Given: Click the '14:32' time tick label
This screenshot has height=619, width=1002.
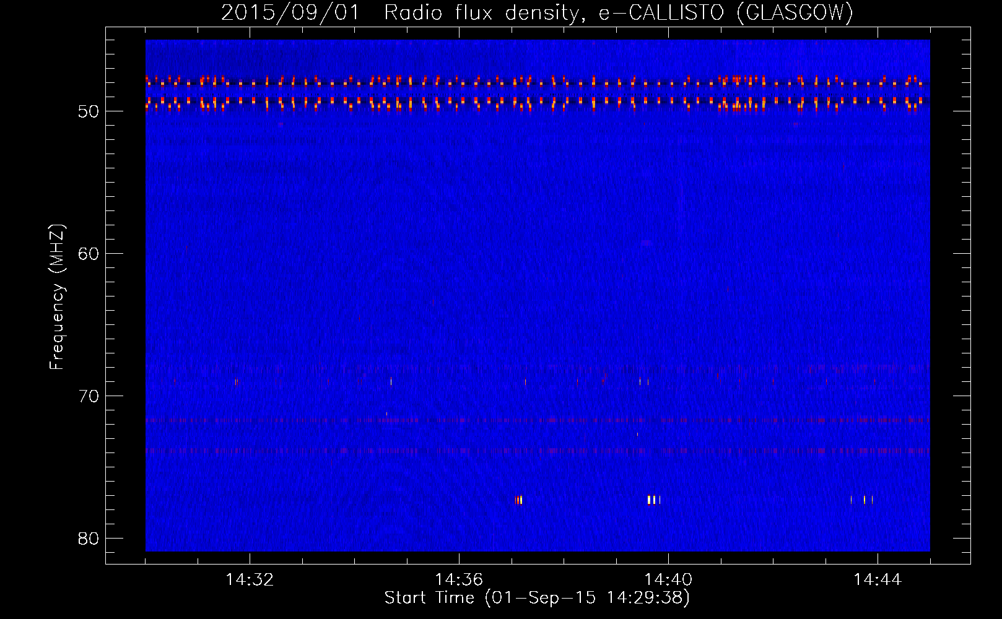Looking at the screenshot, I should (x=250, y=580).
